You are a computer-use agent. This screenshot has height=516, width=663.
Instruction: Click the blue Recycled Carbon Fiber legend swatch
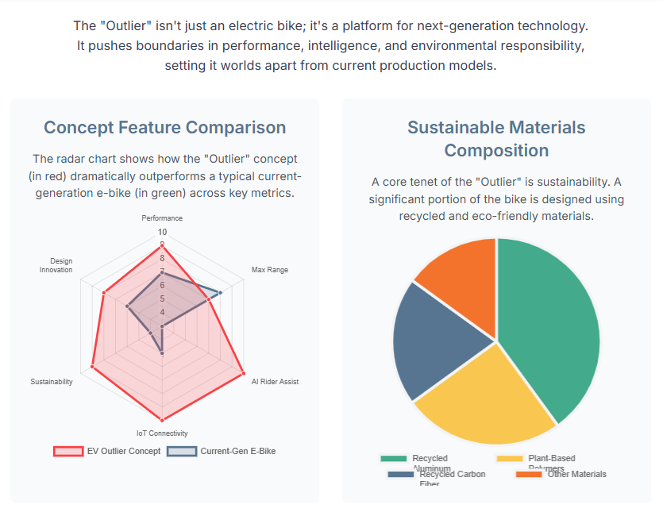pyautogui.click(x=401, y=474)
